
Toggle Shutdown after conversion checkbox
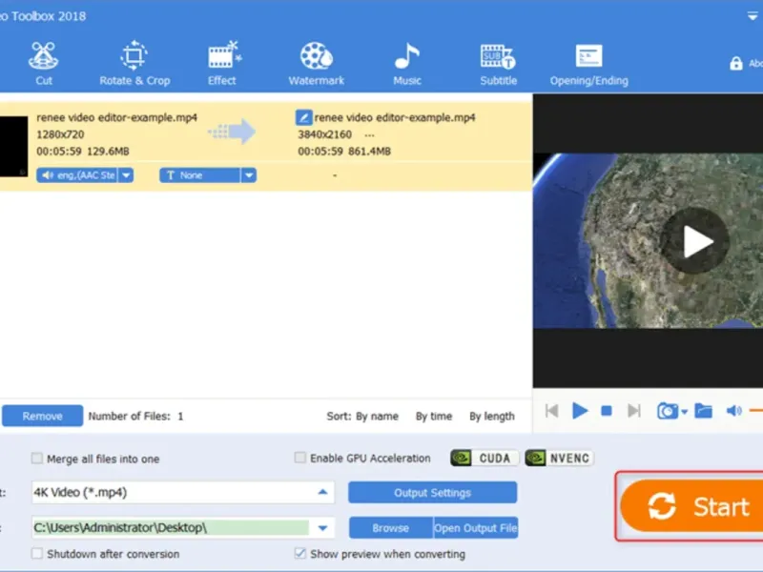click(37, 554)
